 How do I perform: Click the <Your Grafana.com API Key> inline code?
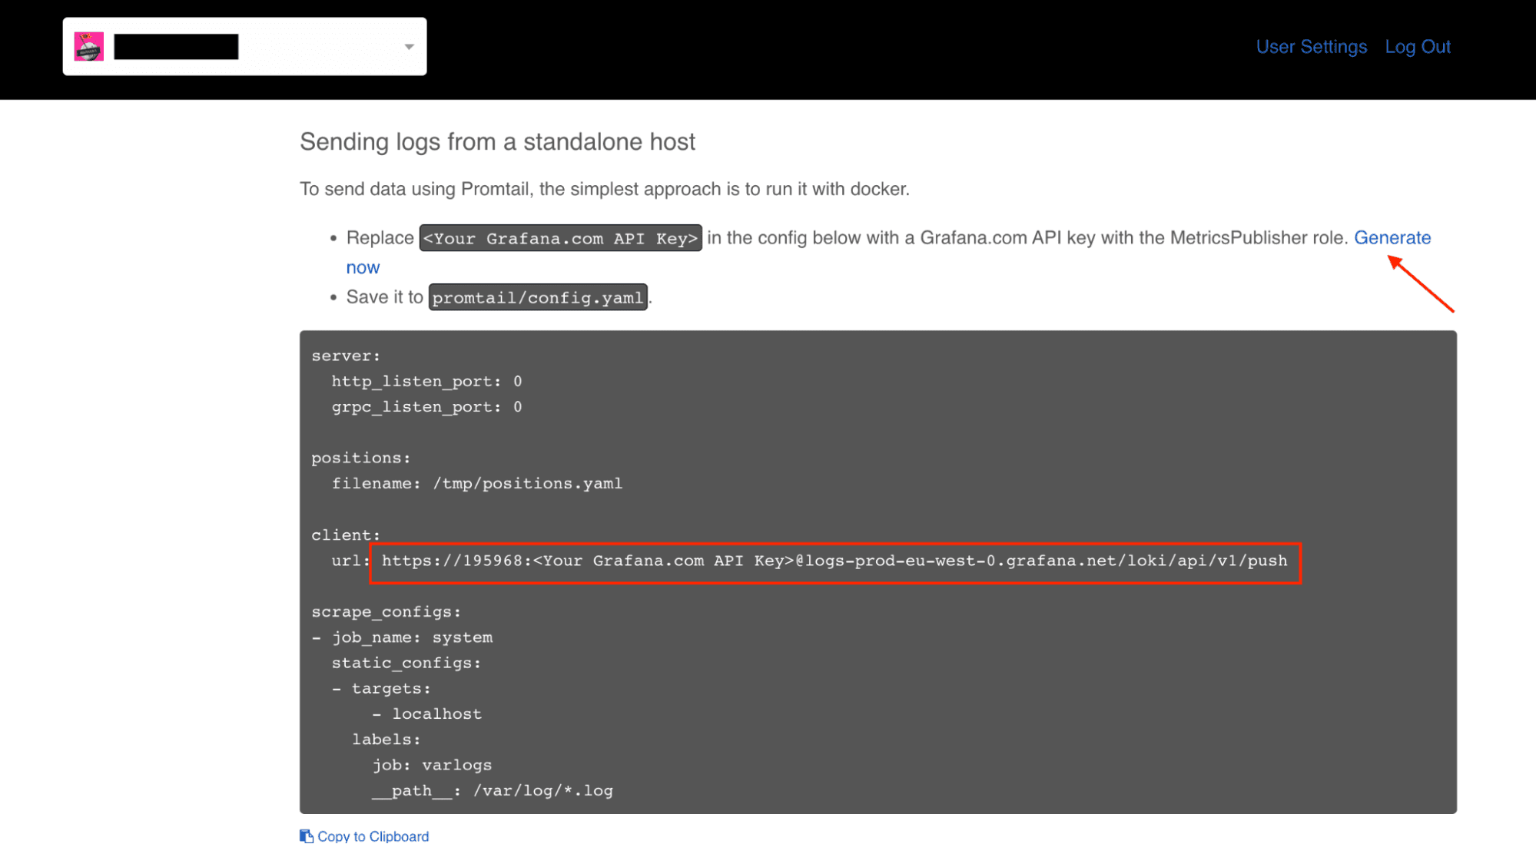point(560,239)
